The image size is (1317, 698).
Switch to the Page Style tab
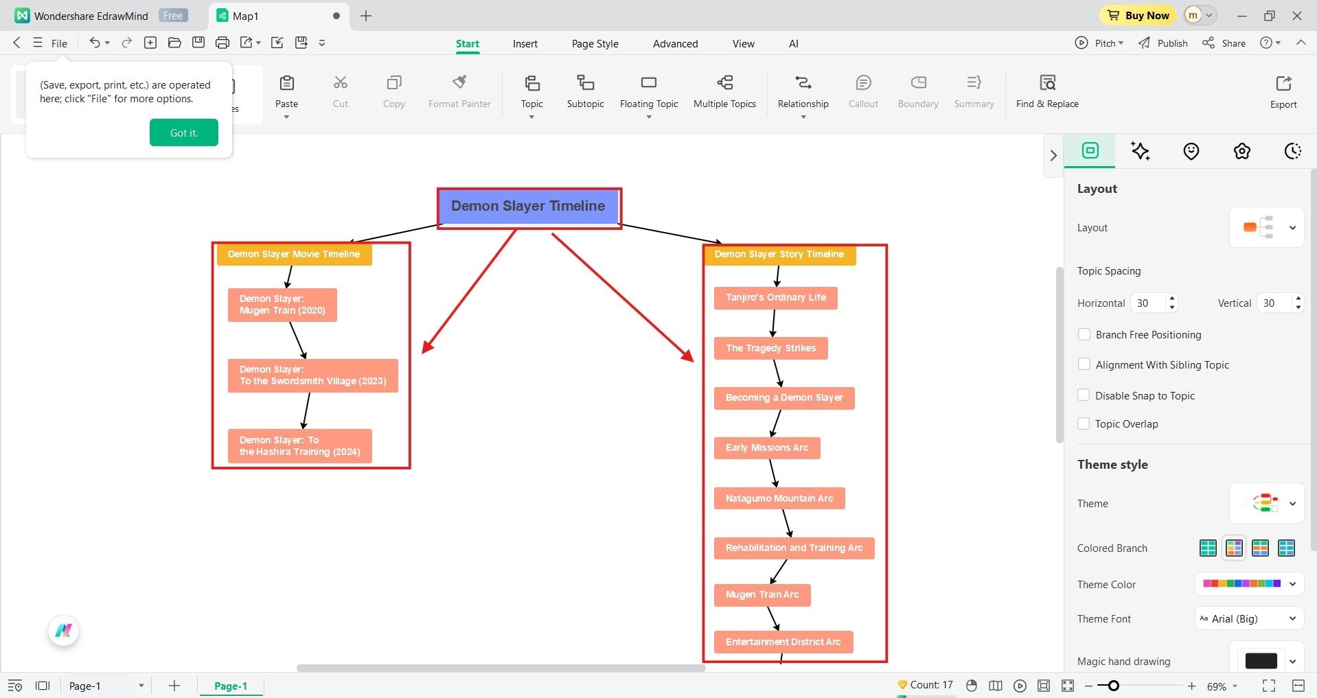click(x=595, y=43)
